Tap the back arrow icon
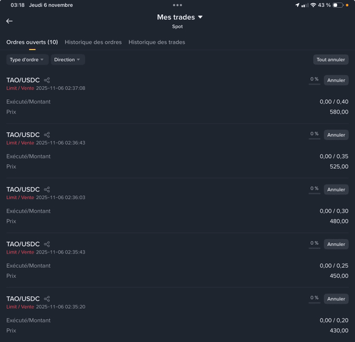355x342 pixels. [9, 21]
